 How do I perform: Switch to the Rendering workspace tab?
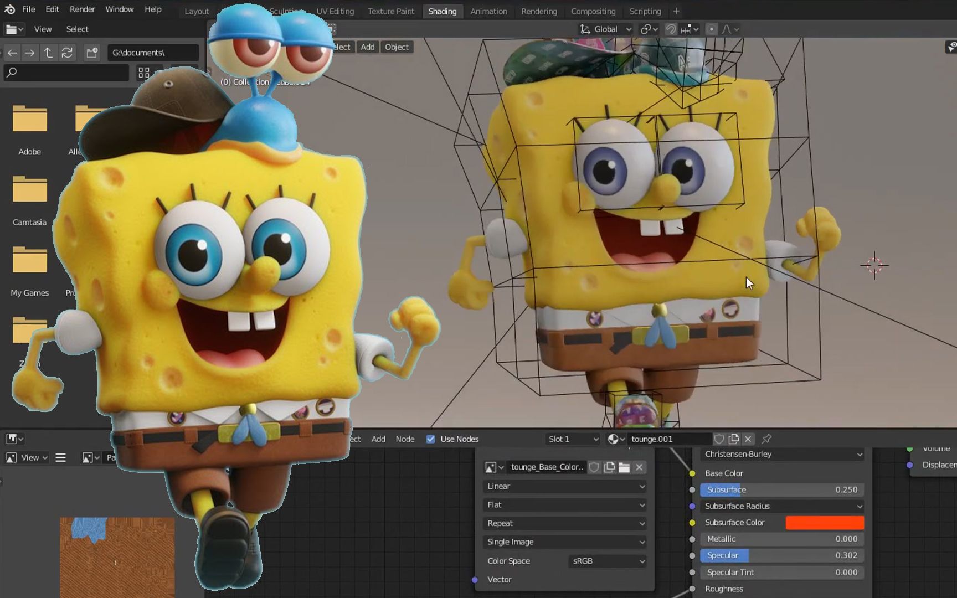coord(539,11)
